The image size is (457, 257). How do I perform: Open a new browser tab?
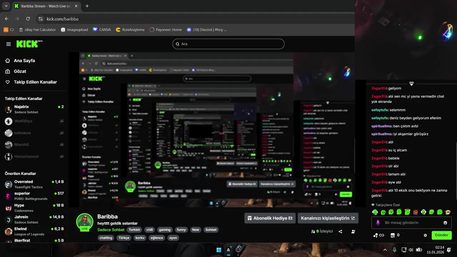87,6
